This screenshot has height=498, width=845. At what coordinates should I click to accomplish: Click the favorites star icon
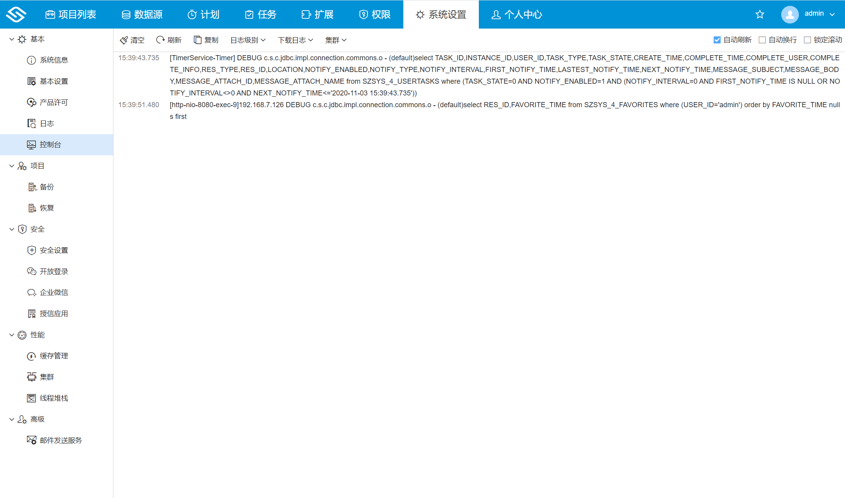coord(760,14)
